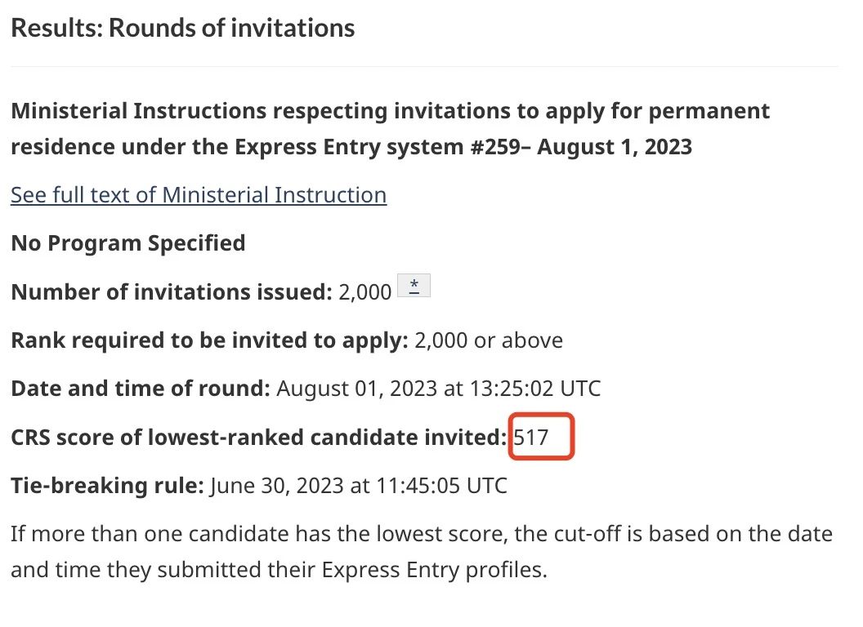Click the horizontal divider under the results heading
The width and height of the screenshot is (863, 627).
[x=424, y=67]
